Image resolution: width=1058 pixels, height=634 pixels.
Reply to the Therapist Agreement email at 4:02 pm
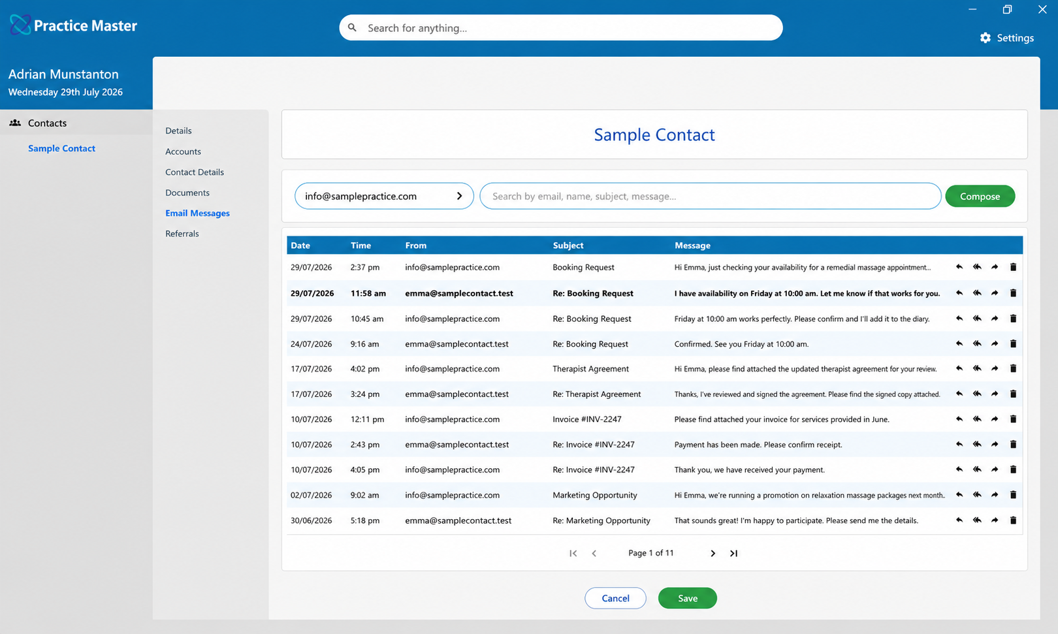point(959,369)
